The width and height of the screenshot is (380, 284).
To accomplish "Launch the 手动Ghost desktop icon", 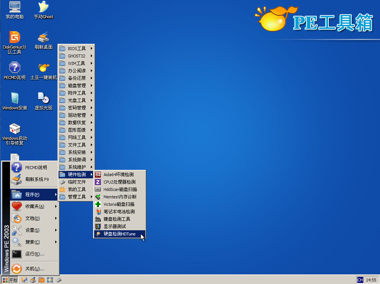I will pyautogui.click(x=44, y=10).
